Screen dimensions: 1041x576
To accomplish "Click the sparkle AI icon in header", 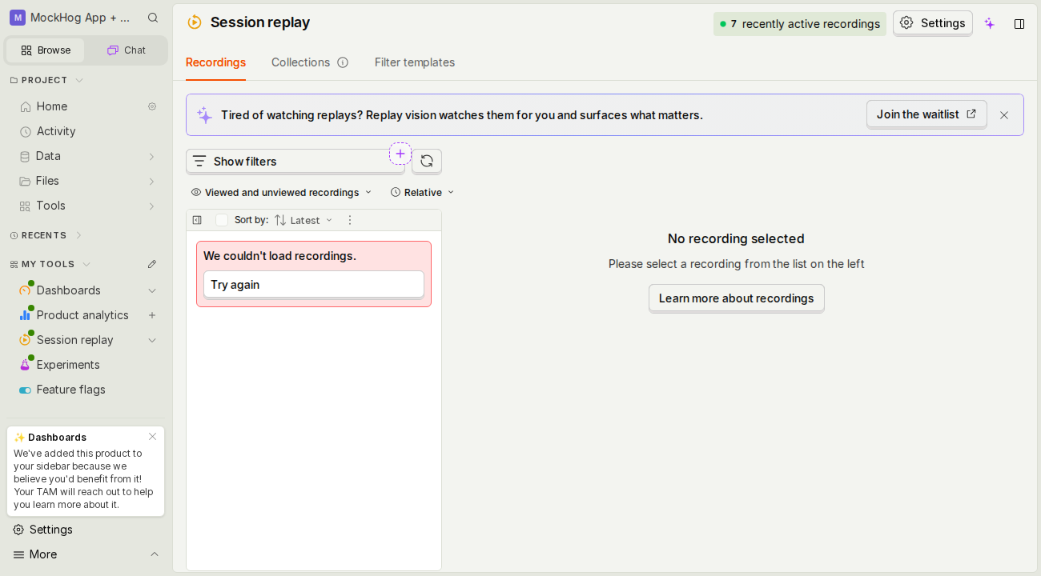I will click(x=990, y=23).
